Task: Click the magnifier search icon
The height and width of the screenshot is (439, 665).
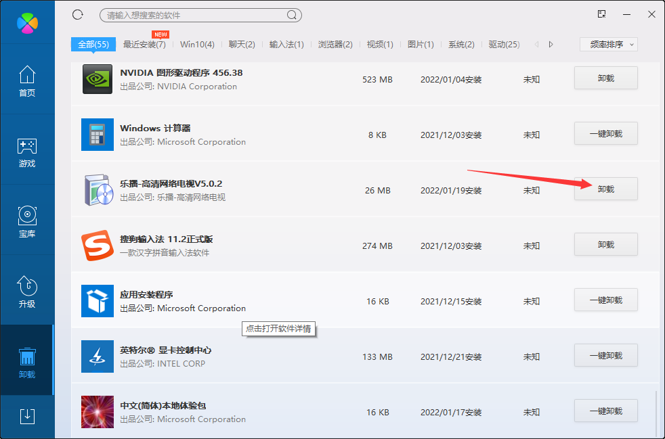Action: tap(292, 16)
